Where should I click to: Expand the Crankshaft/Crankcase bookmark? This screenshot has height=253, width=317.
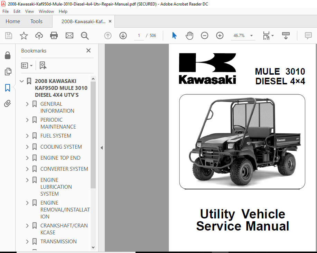coord(27,226)
